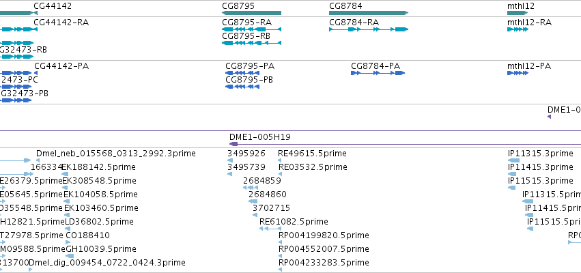Select the 3495926 EST arrow glyph
Image resolution: width=581 pixels, height=273 pixels.
point(229,160)
